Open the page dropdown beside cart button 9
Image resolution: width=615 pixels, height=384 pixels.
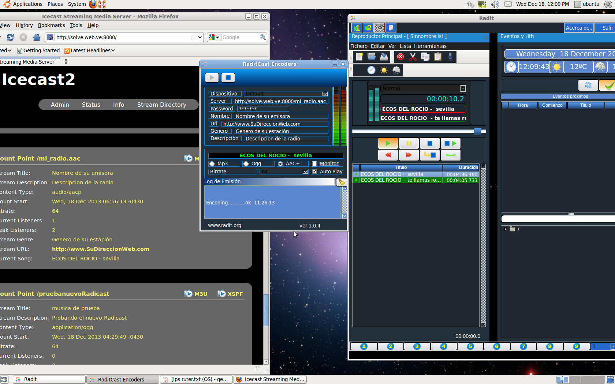[613, 346]
